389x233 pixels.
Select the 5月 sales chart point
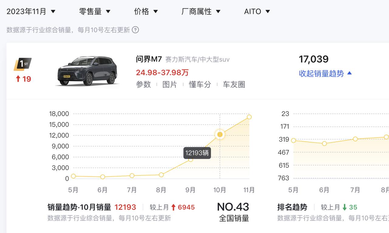click(73, 176)
